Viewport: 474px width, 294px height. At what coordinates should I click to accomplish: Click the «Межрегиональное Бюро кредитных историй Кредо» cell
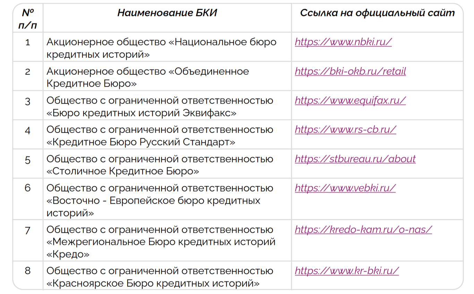tap(161, 242)
